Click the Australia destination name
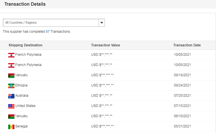216x132 pixels. (x=22, y=96)
